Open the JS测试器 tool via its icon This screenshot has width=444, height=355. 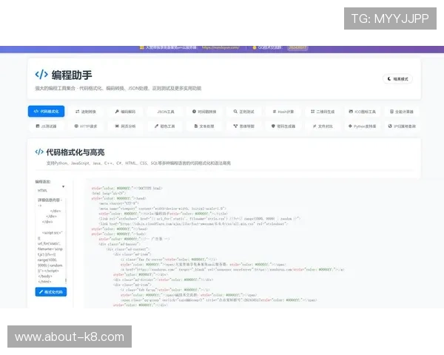tap(46, 126)
